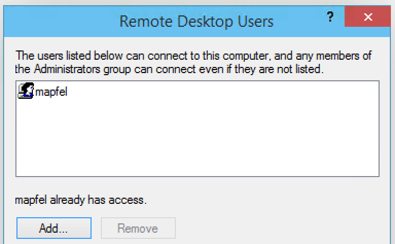Click the greyed-out Remove label
The width and height of the screenshot is (395, 244).
click(137, 229)
